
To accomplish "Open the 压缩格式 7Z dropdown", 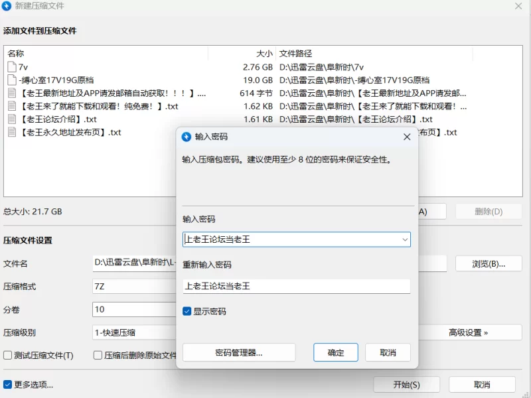I will pyautogui.click(x=134, y=287).
